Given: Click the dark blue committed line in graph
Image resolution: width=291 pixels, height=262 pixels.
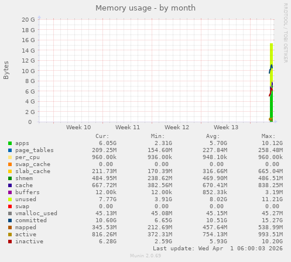Looking at the screenshot, I should 271,69.
